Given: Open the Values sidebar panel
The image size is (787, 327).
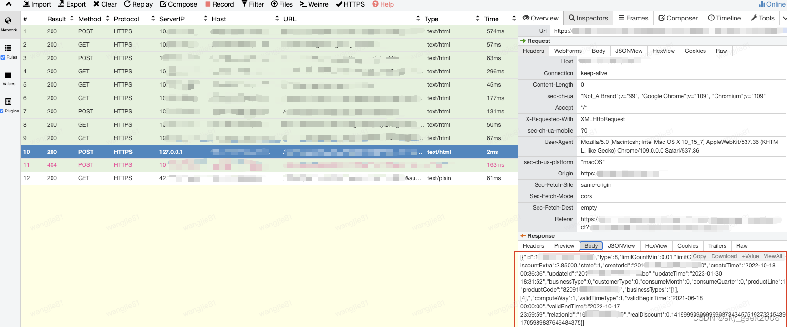Looking at the screenshot, I should point(9,79).
